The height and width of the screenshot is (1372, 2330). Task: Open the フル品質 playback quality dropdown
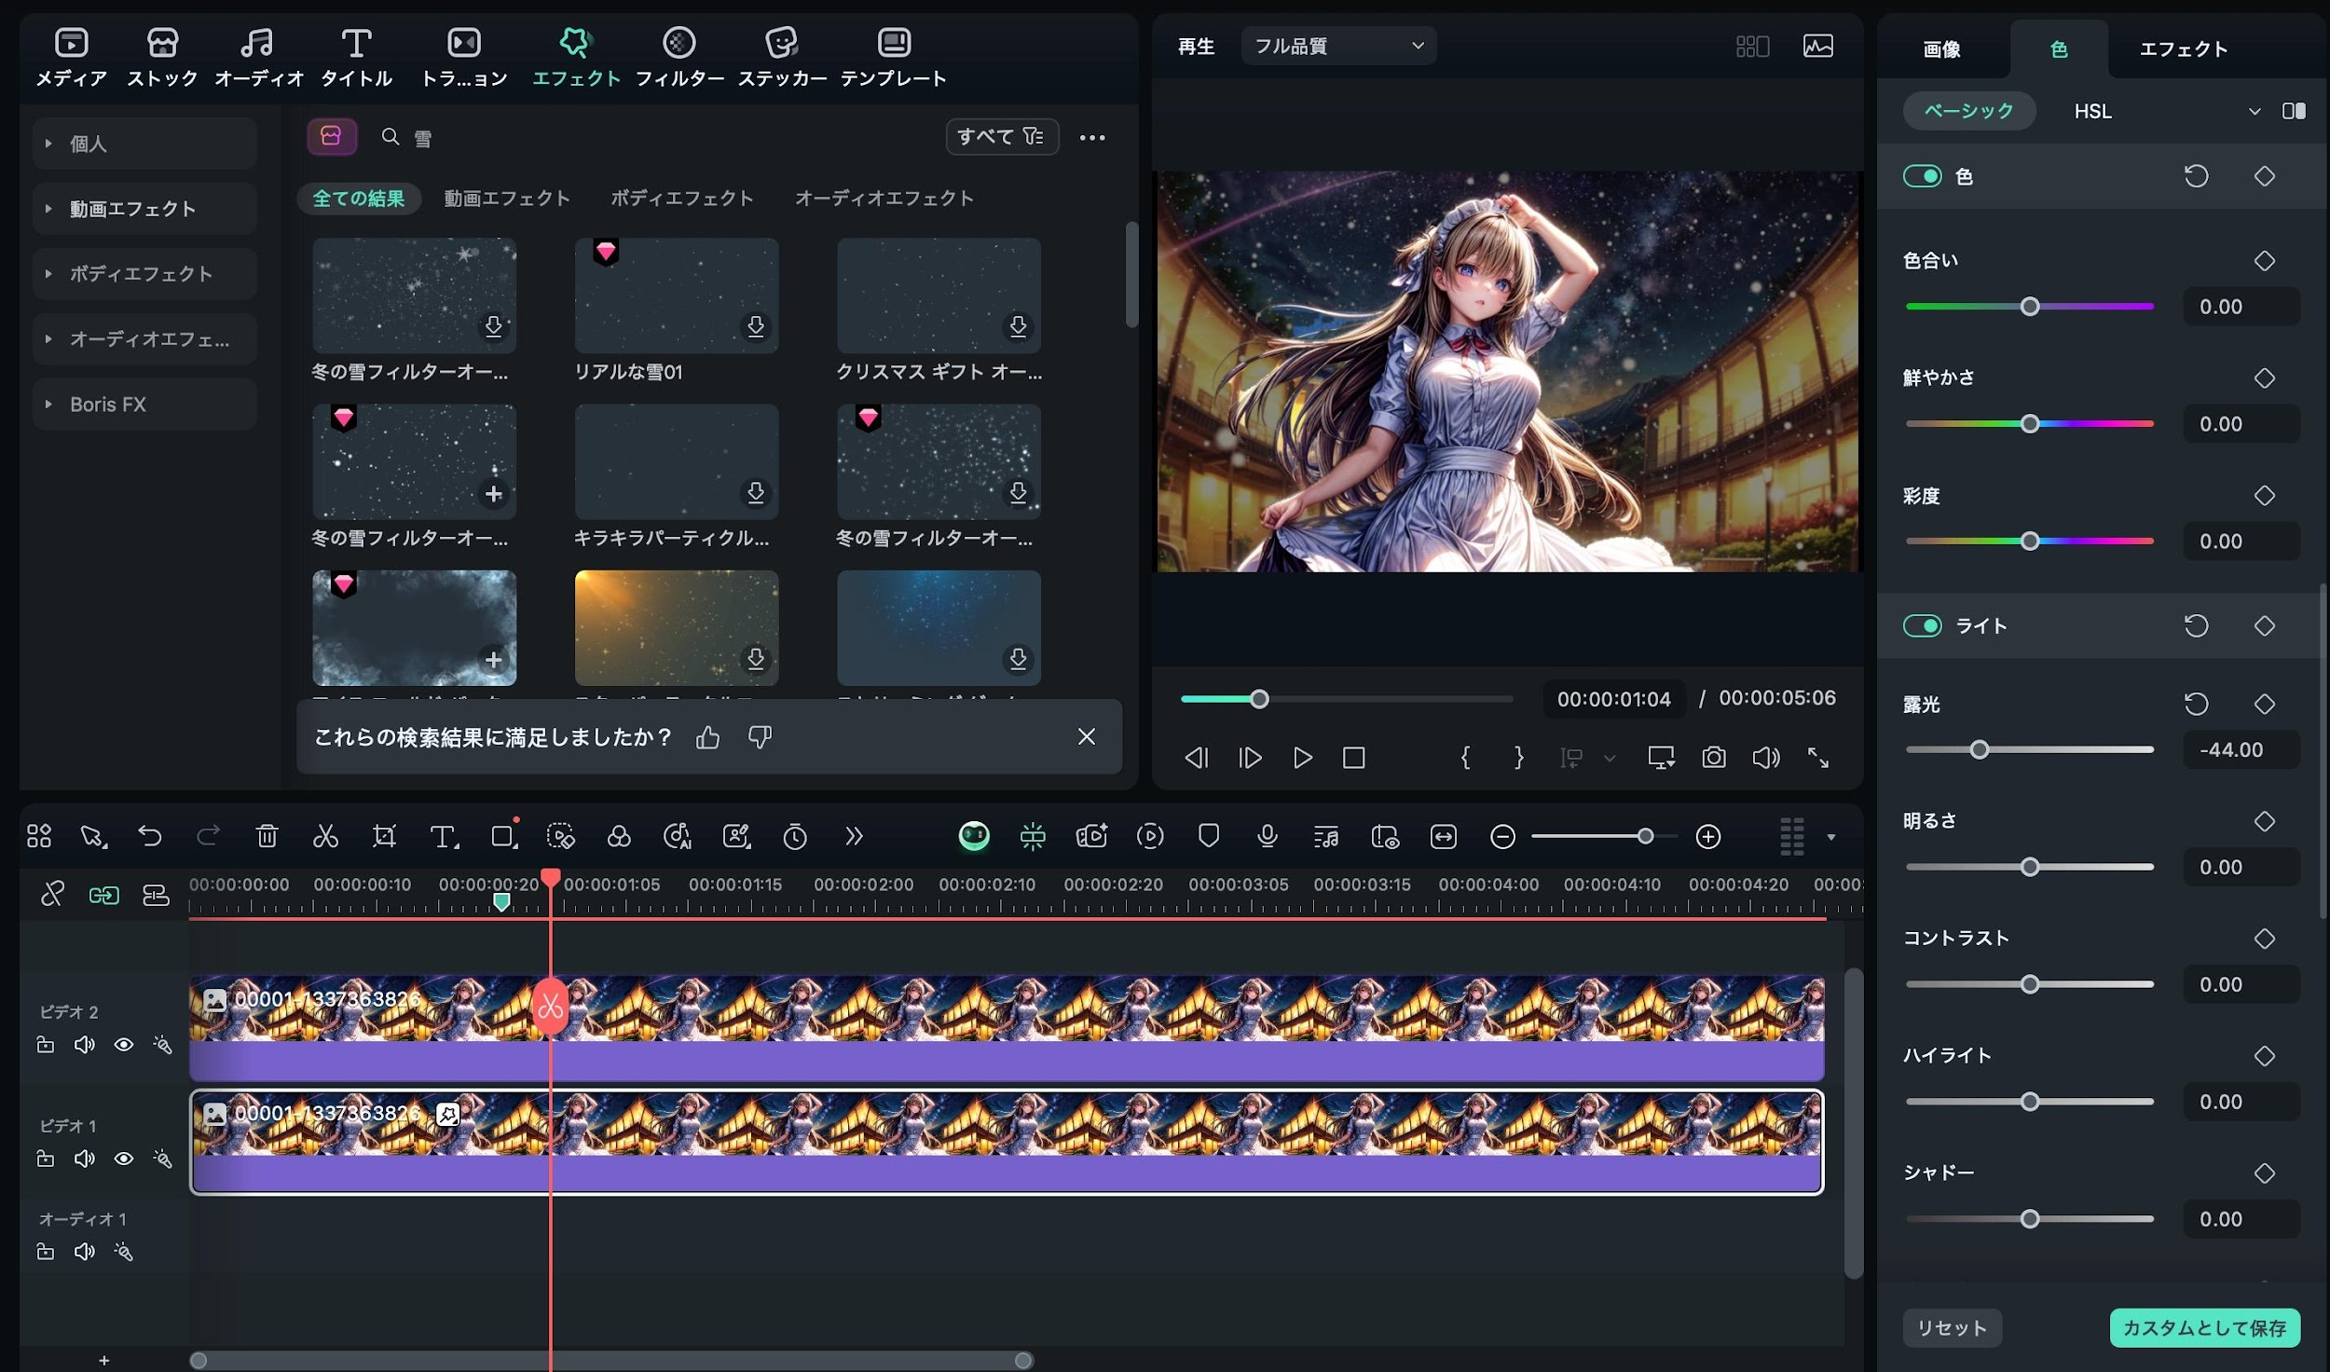click(1338, 46)
